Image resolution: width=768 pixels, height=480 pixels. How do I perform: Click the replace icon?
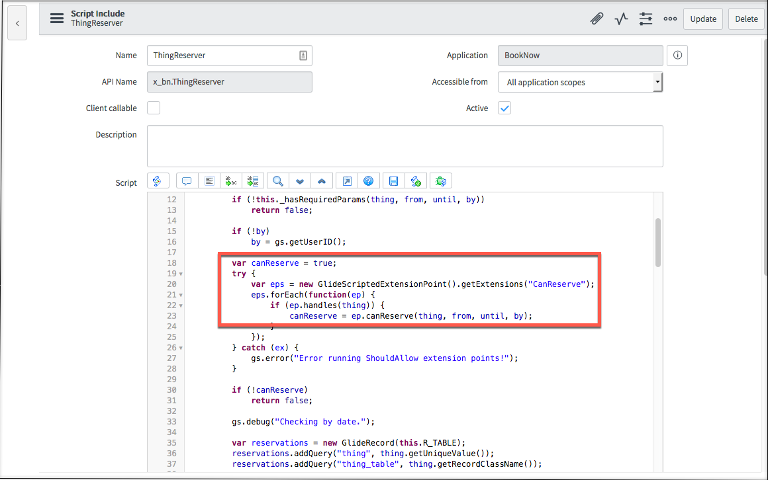tap(231, 181)
